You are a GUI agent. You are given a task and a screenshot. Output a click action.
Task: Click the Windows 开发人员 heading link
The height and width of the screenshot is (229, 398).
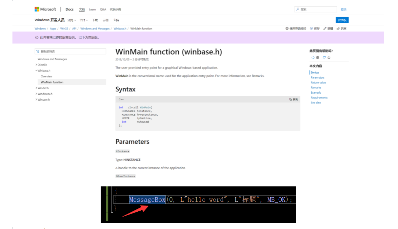[50, 20]
